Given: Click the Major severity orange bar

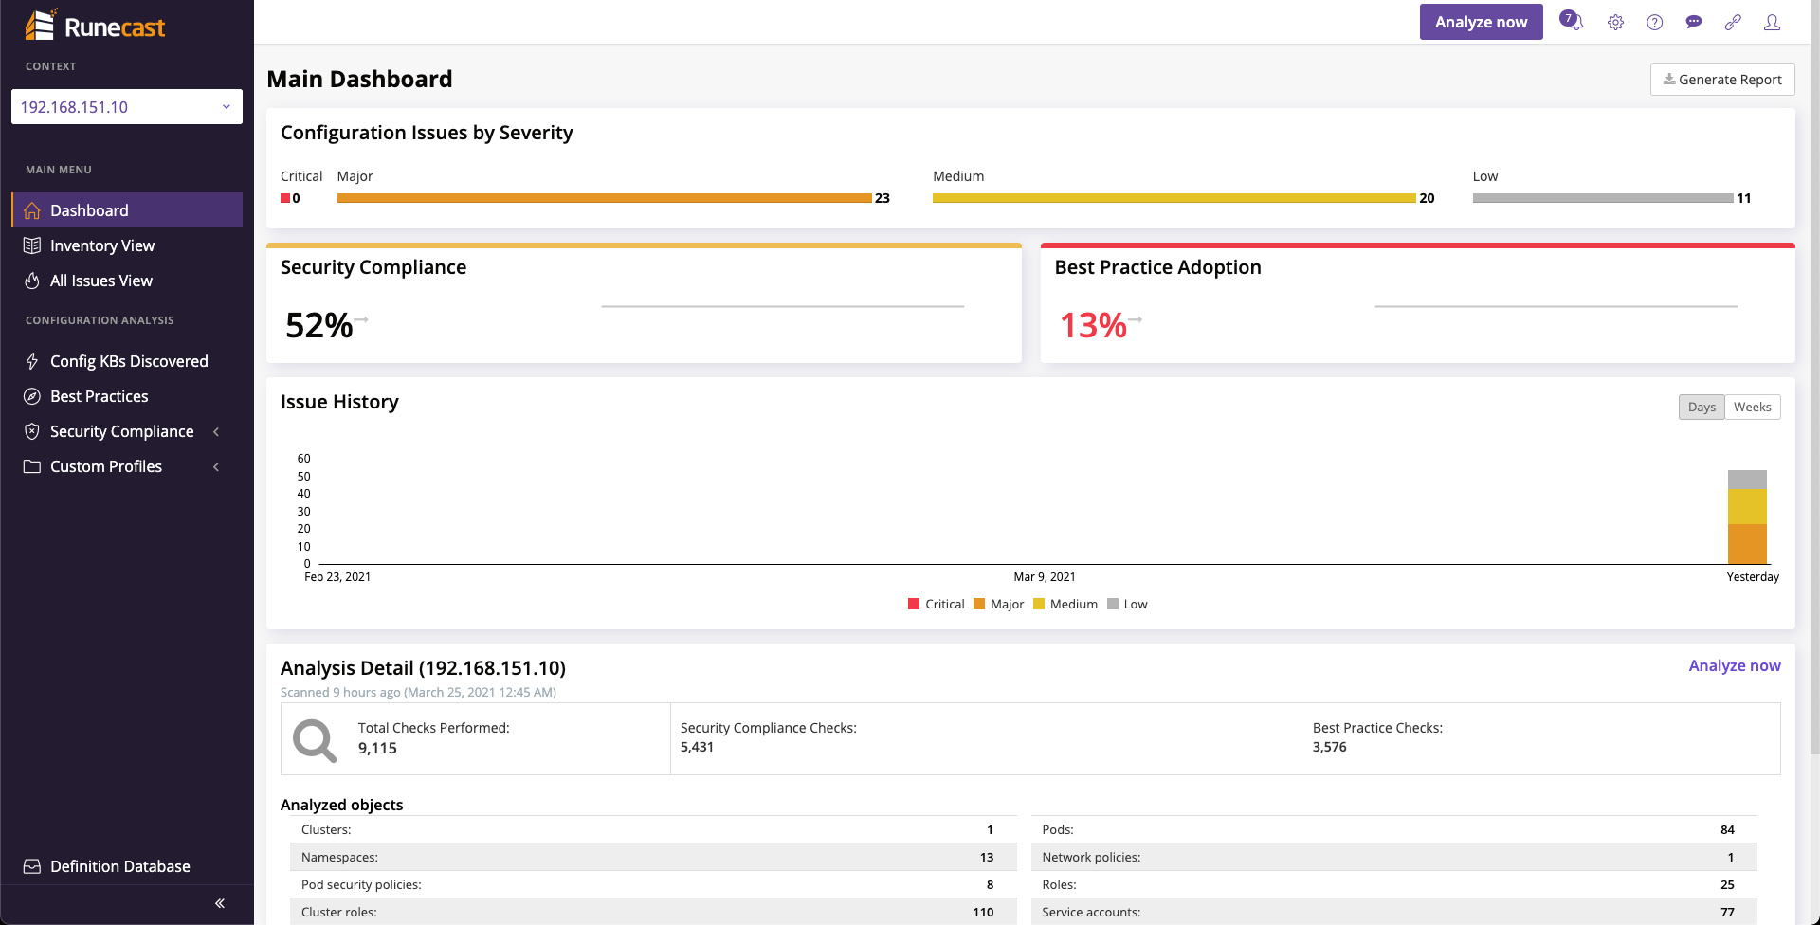Looking at the screenshot, I should tap(604, 198).
